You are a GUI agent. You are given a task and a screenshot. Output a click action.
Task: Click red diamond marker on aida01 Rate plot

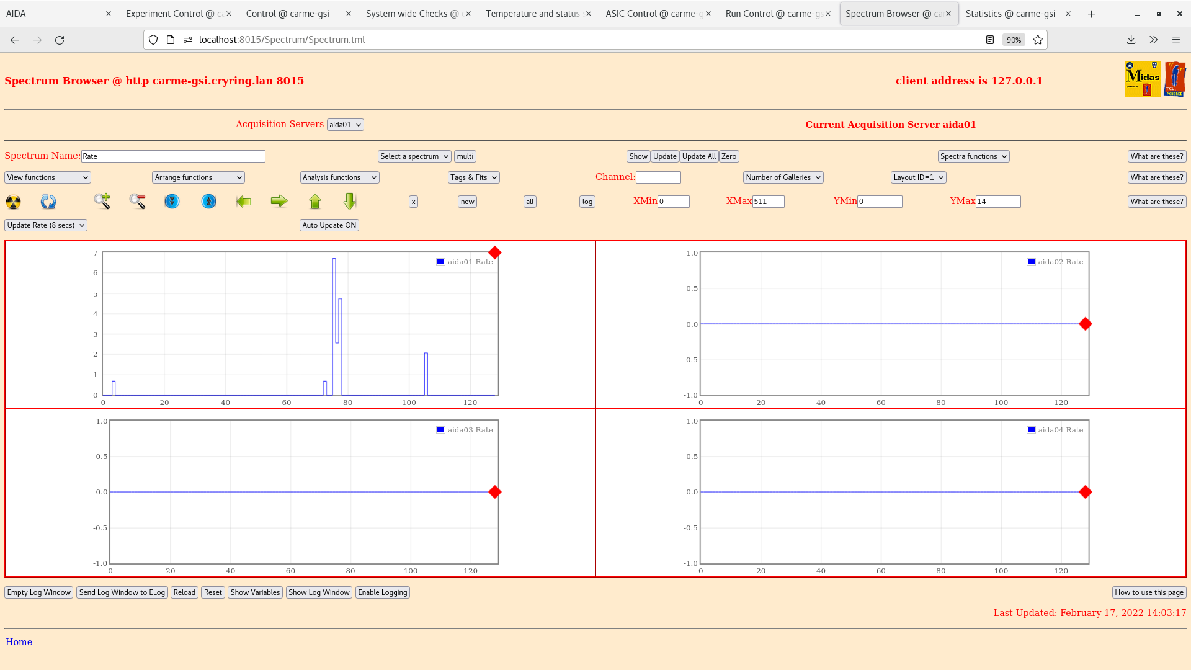[494, 252]
